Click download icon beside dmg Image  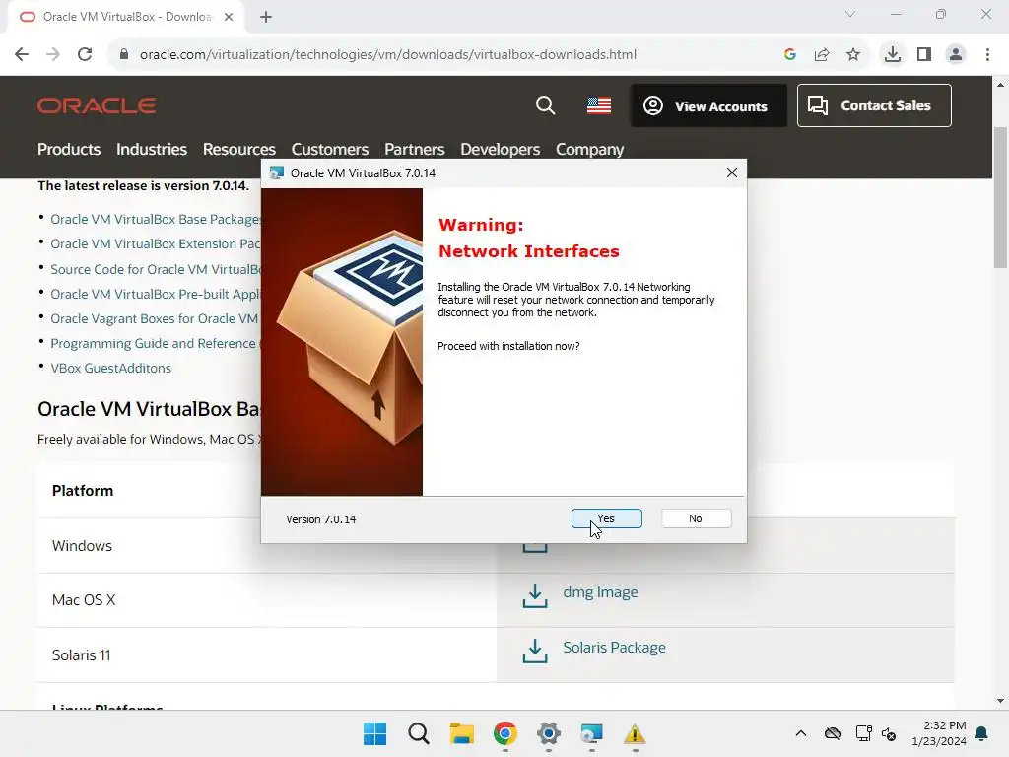tap(535, 595)
